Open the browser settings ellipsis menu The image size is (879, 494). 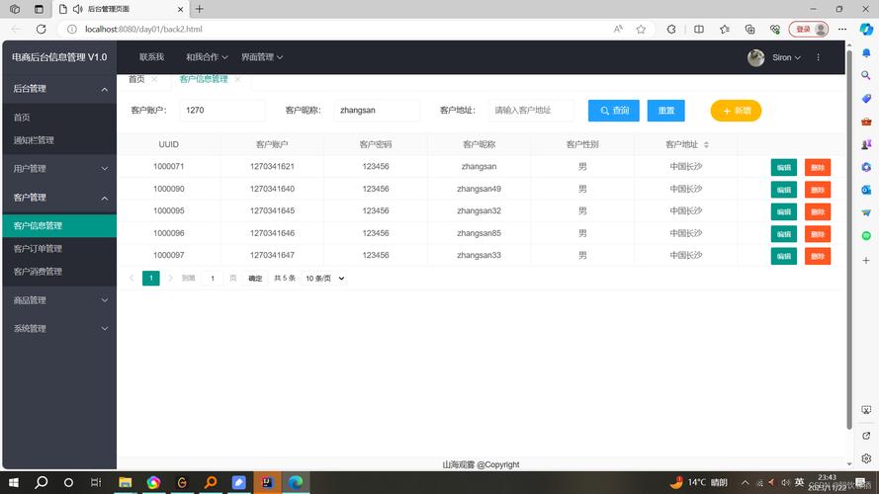tap(842, 29)
